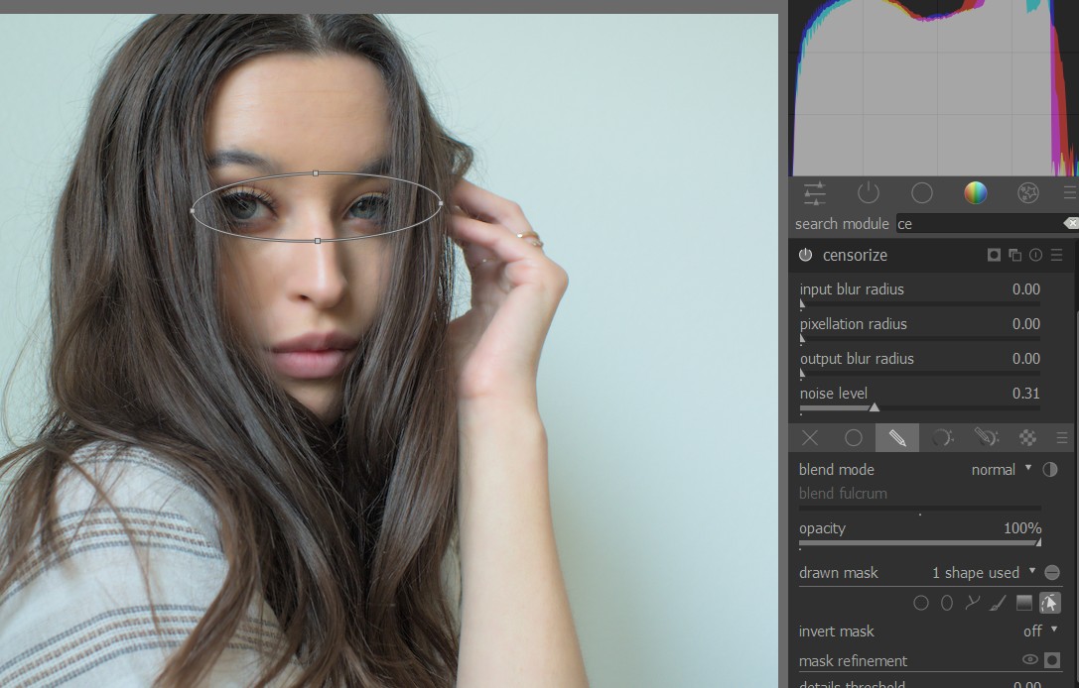Add a circle mask shape
Screen dimensions: 1079x688
921,603
